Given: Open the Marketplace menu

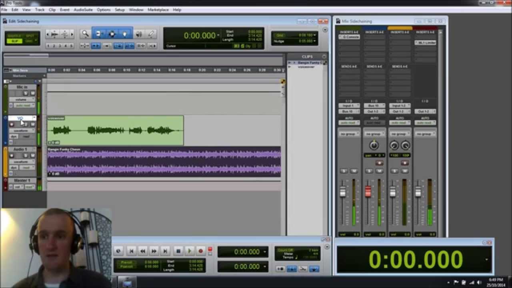Looking at the screenshot, I should point(158,10).
